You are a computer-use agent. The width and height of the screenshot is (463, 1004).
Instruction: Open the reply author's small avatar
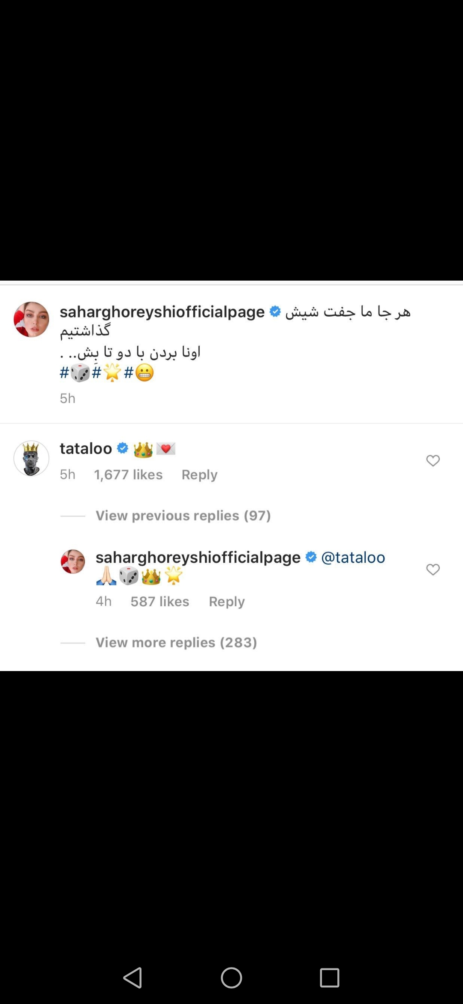73,561
